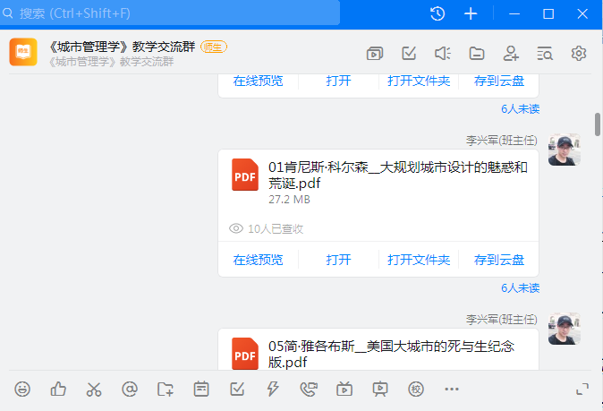Viewport: 603px width, 411px height.
Task: Click 存到云盘 for the 01 PDF
Action: 499,260
